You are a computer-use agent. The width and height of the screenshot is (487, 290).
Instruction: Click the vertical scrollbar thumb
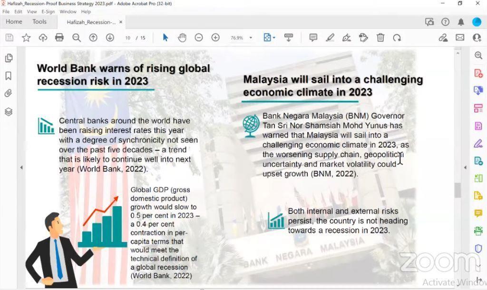pyautogui.click(x=458, y=190)
